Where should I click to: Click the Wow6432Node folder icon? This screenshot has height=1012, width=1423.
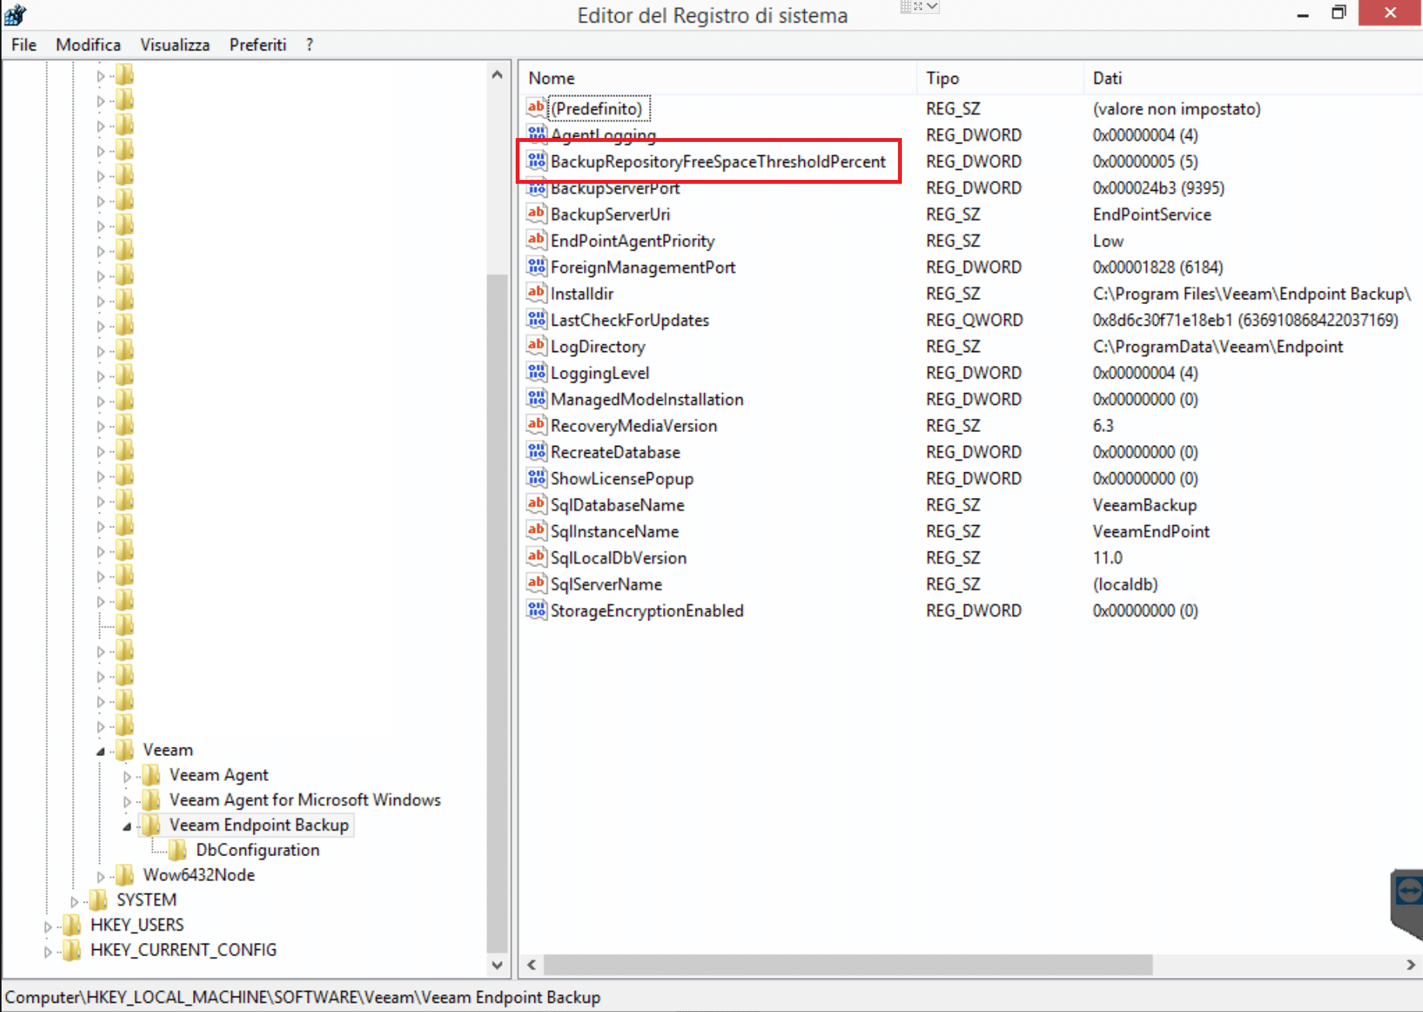125,874
